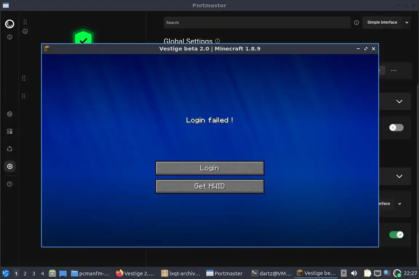The image size is (419, 279).
Task: Click the taskbar clock showing 22:27
Action: (x=410, y=273)
